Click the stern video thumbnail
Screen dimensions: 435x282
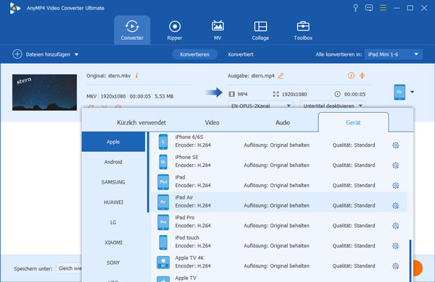44,92
